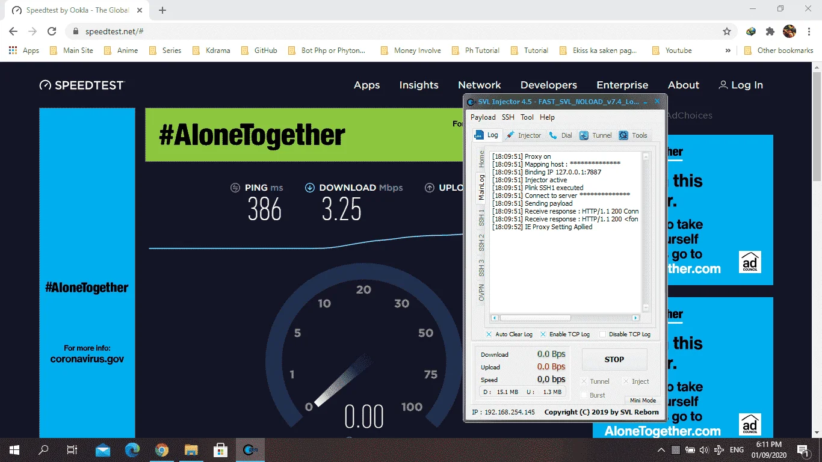Viewport: 822px width, 462px height.
Task: Open the Help menu in SVL Injector
Action: pos(547,117)
